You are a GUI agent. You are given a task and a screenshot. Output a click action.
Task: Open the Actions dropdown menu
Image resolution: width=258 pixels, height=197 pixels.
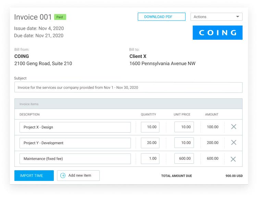[216, 17]
